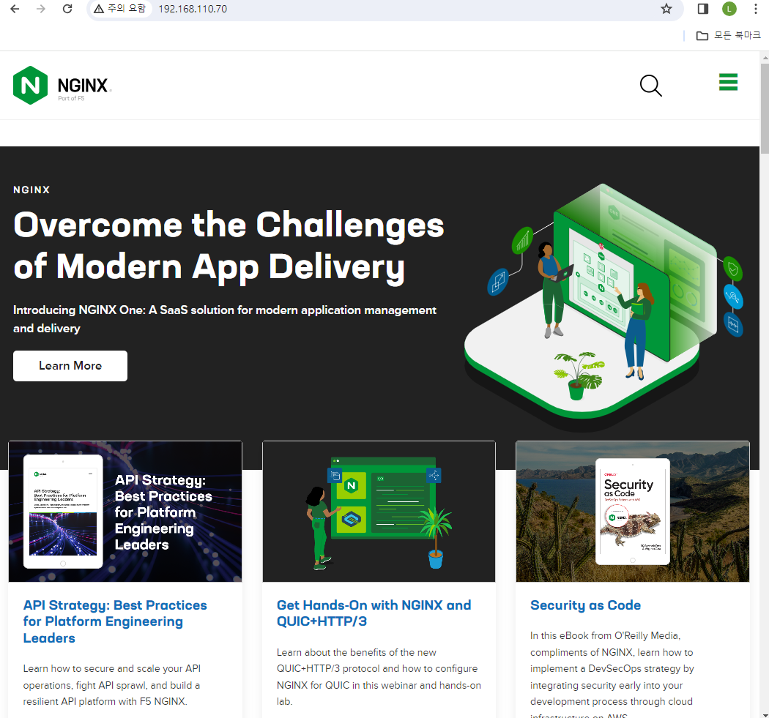Open the Security as Code book thumbnail
The width and height of the screenshot is (769, 718).
click(x=633, y=511)
